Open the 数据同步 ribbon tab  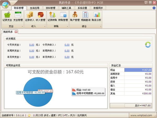pyautogui.click(x=98, y=8)
